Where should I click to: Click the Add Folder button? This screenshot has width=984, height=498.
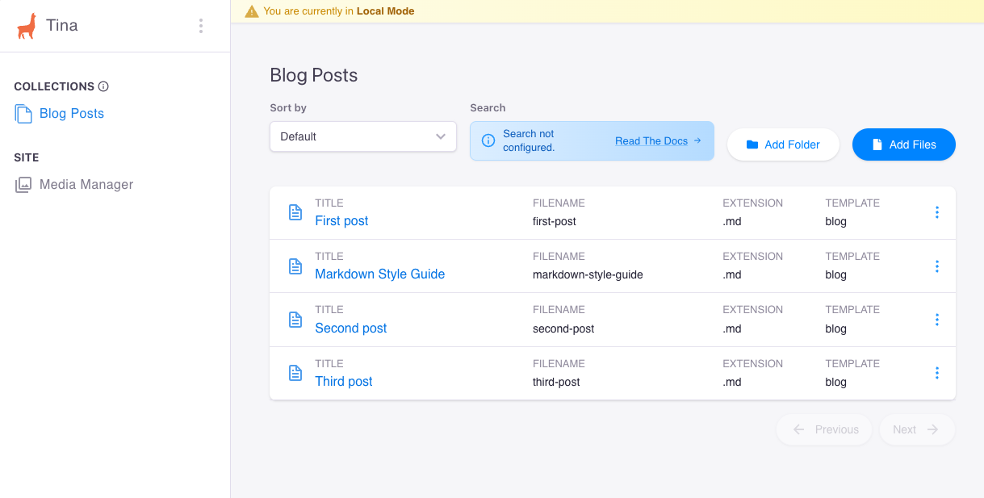pyautogui.click(x=783, y=144)
